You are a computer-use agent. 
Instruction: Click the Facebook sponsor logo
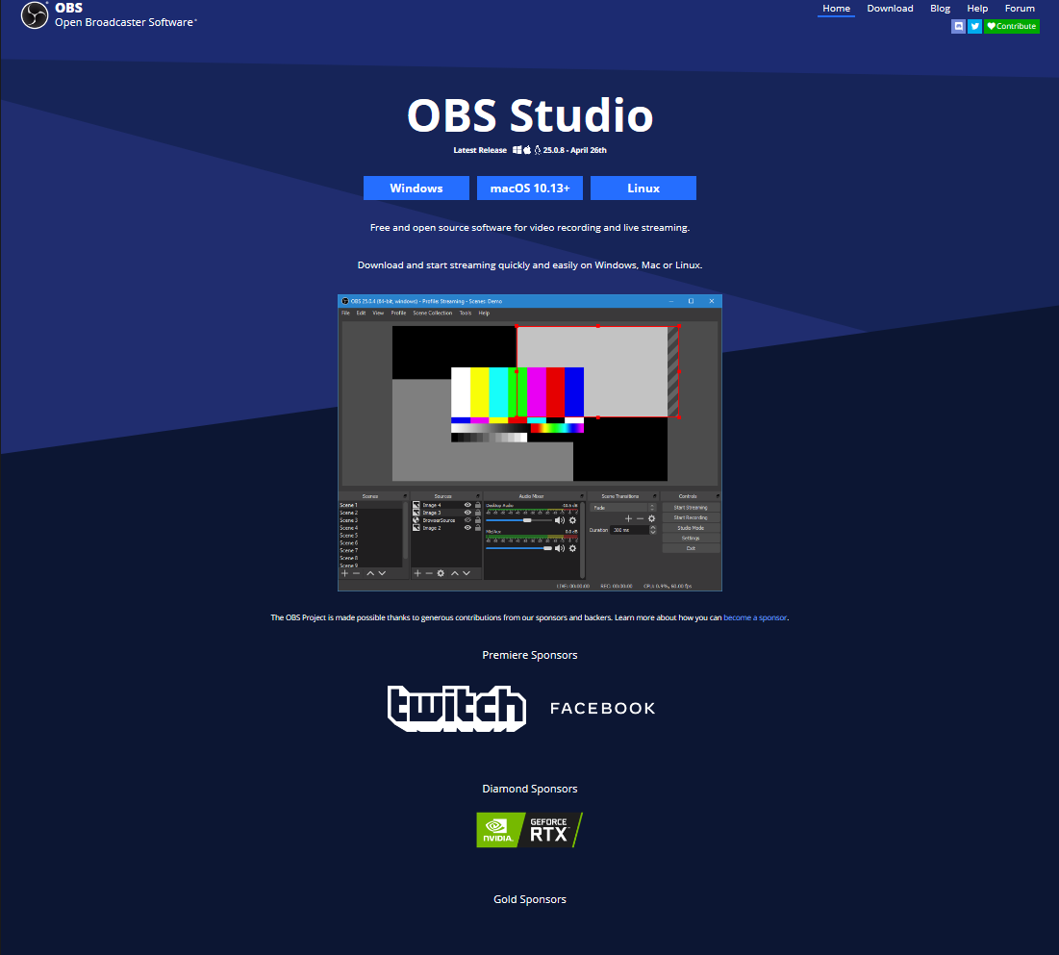pyautogui.click(x=602, y=709)
